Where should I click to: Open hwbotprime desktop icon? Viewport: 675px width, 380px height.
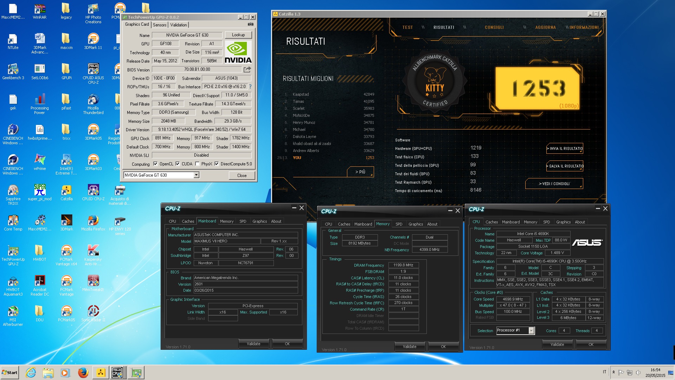tap(40, 132)
